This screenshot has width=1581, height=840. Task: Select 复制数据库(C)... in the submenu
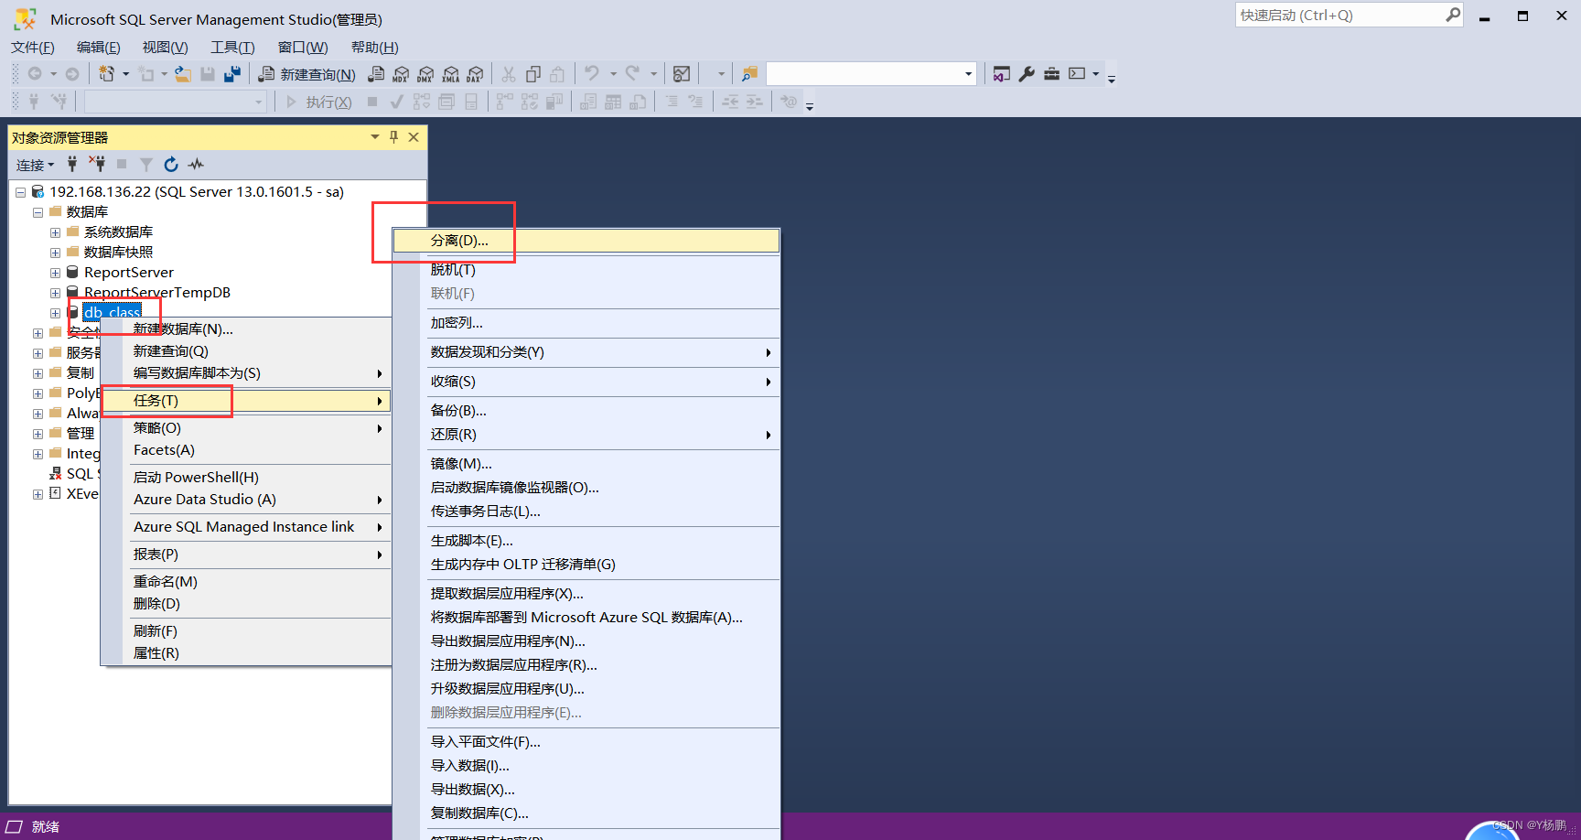[586, 813]
